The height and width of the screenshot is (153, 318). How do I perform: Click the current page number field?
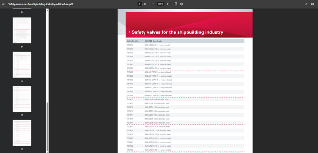click(139, 4)
